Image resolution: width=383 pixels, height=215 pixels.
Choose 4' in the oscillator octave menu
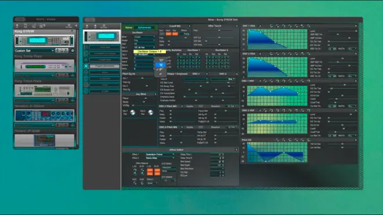pos(161,74)
